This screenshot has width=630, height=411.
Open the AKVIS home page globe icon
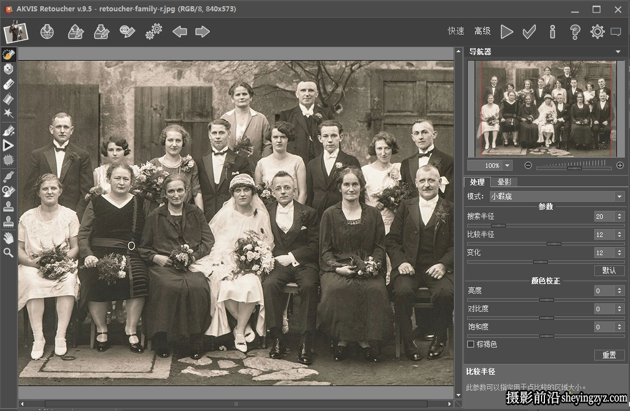pyautogui.click(x=47, y=32)
